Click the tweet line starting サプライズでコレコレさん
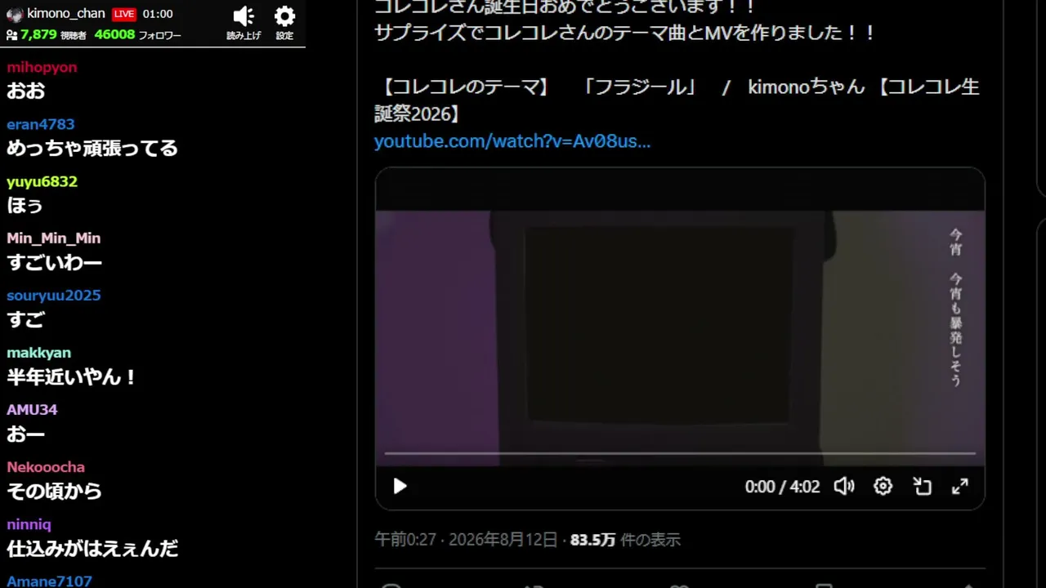1046x588 pixels. [x=625, y=33]
